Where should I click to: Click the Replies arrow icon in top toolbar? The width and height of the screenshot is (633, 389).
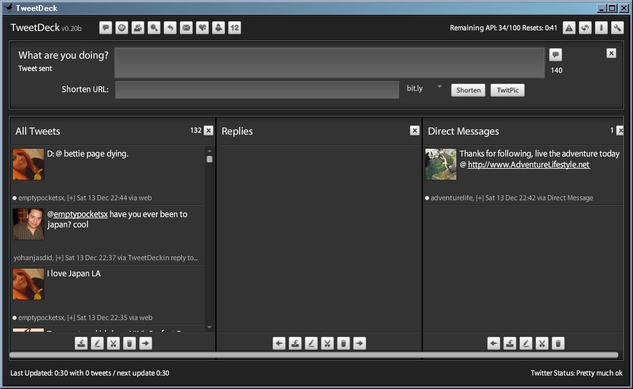pyautogui.click(x=170, y=28)
